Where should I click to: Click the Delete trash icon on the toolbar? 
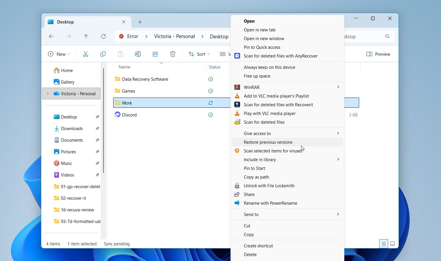click(x=172, y=54)
